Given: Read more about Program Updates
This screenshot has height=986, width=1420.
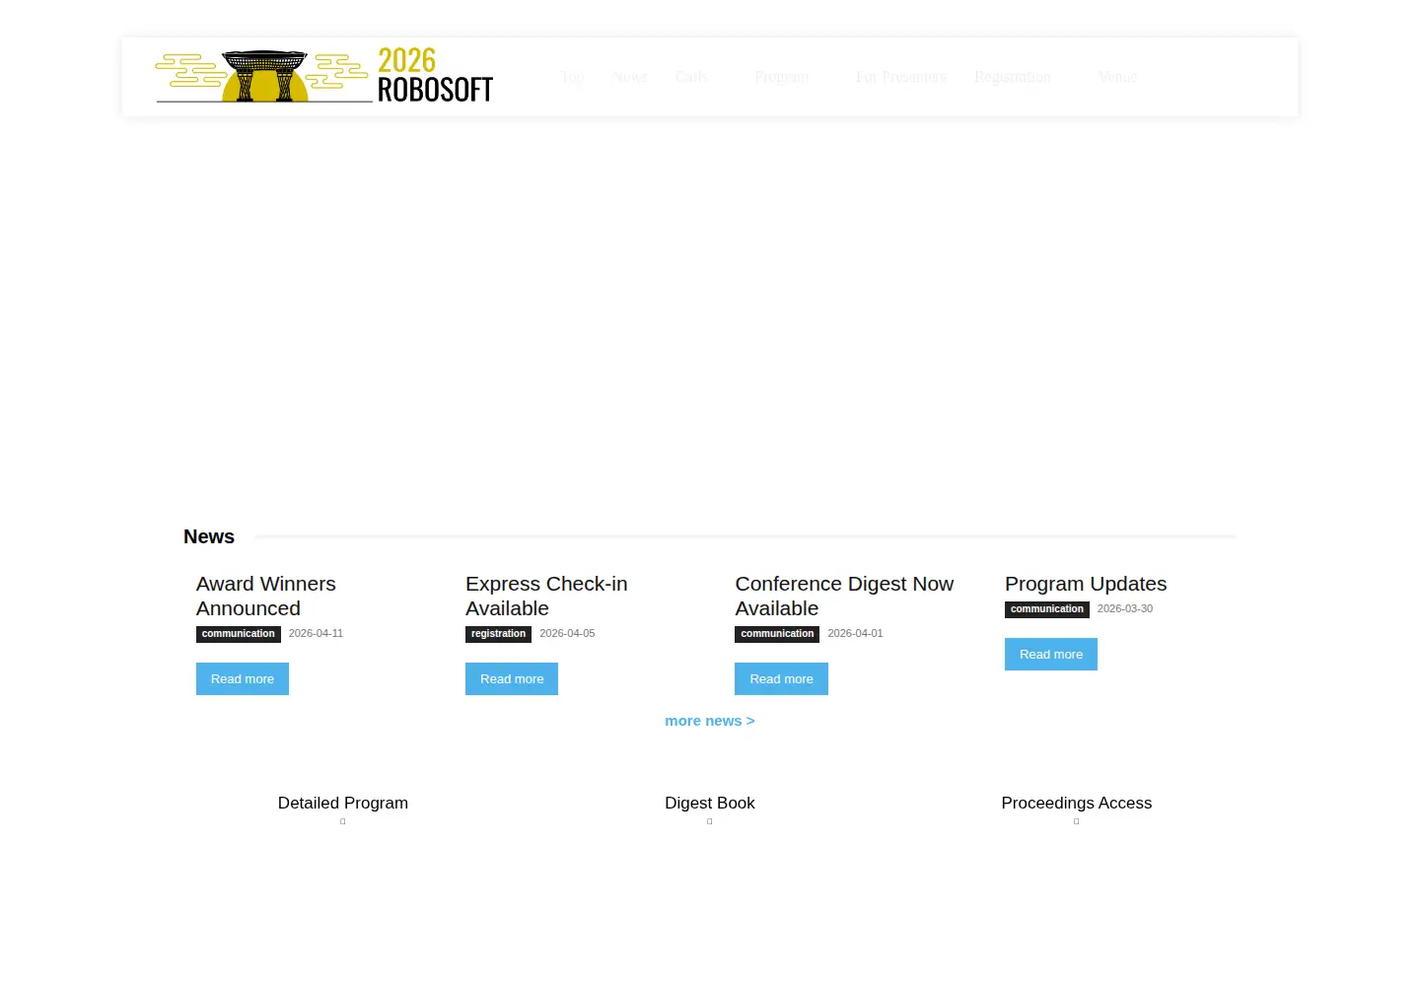Looking at the screenshot, I should pos(1051,654).
